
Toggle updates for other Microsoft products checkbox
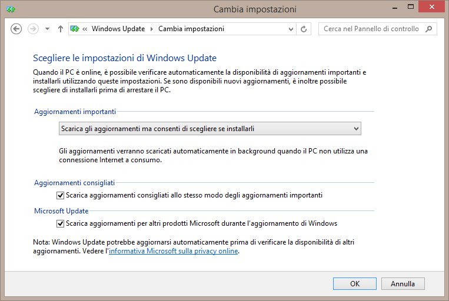tap(60, 223)
